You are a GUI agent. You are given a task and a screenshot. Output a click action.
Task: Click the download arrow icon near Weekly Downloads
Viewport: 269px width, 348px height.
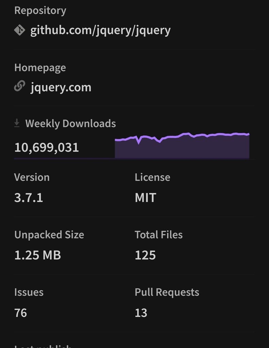coord(17,123)
